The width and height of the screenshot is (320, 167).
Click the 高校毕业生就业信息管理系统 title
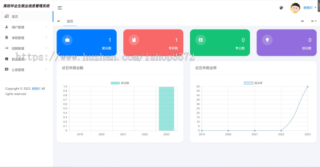coord(26,6)
